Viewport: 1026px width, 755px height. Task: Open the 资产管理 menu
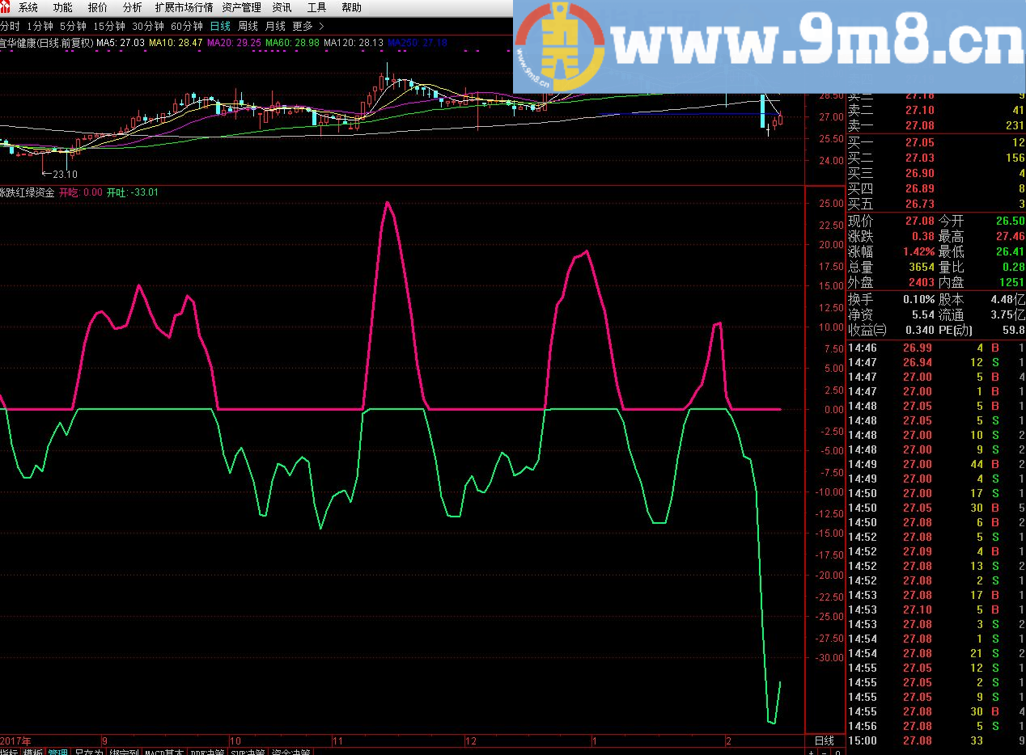241,7
